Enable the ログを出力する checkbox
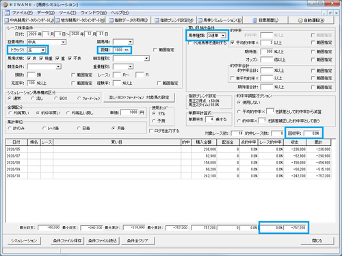The image size is (342, 256). click(150, 131)
